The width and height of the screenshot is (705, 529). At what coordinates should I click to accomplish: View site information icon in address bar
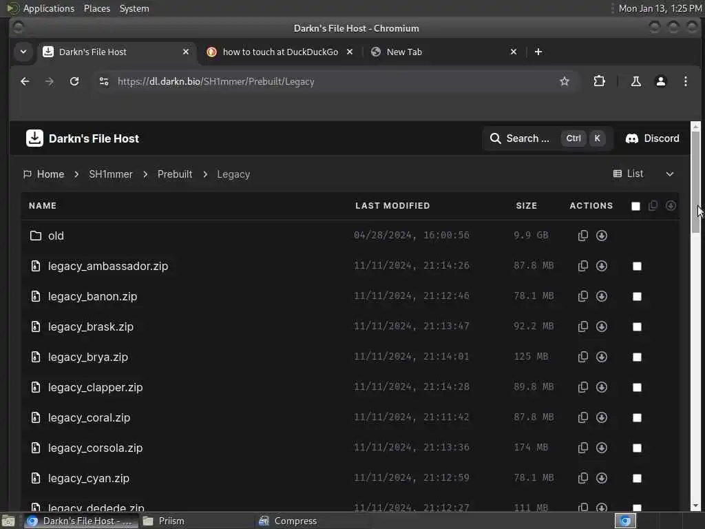[x=104, y=81]
